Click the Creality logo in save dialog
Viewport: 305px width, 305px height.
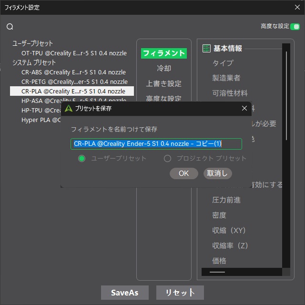click(x=69, y=108)
